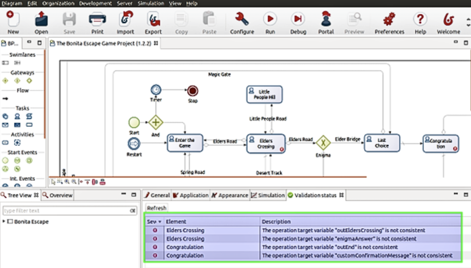
Task: Open the Organization menu
Action: coord(58,3)
